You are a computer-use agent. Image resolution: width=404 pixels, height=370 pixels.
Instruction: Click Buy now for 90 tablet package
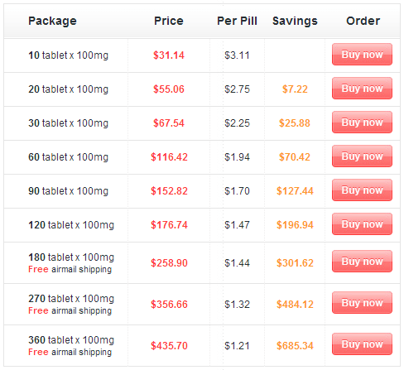click(x=362, y=190)
